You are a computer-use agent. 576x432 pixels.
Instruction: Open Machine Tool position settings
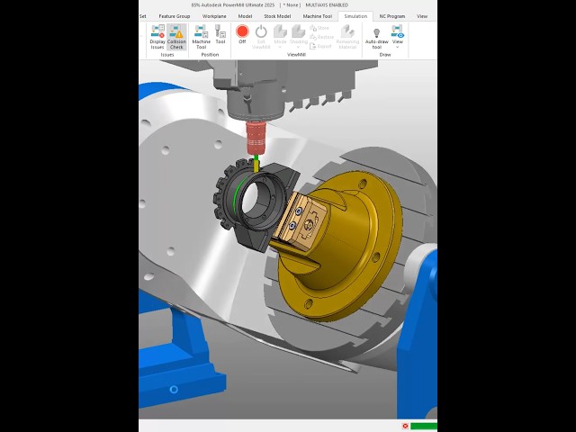point(202,37)
